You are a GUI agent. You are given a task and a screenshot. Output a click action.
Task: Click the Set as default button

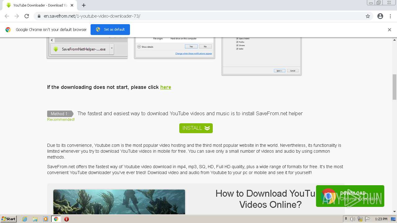tap(110, 29)
